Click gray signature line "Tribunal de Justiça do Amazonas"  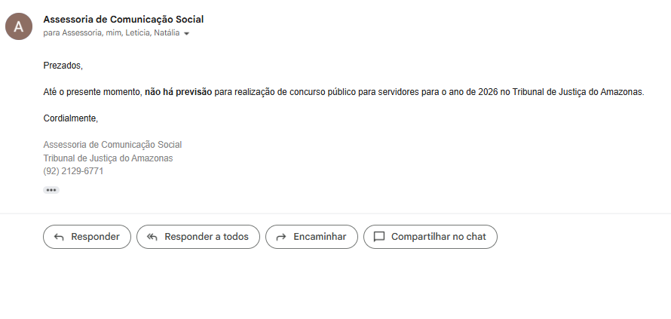(x=108, y=158)
